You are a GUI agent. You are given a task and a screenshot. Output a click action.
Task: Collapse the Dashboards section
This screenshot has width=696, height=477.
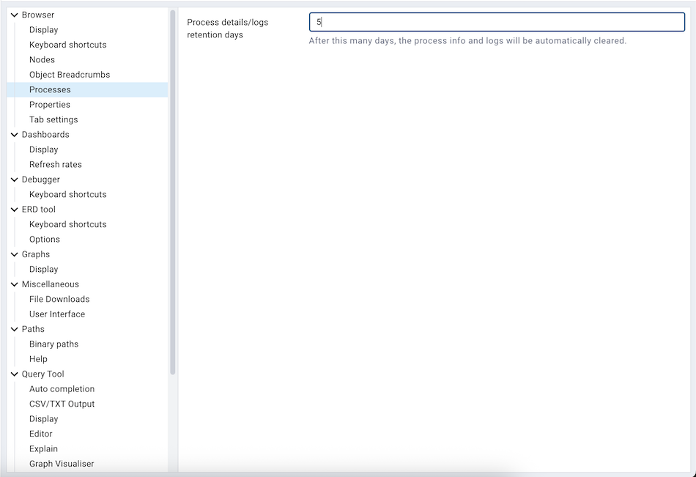[x=14, y=134]
